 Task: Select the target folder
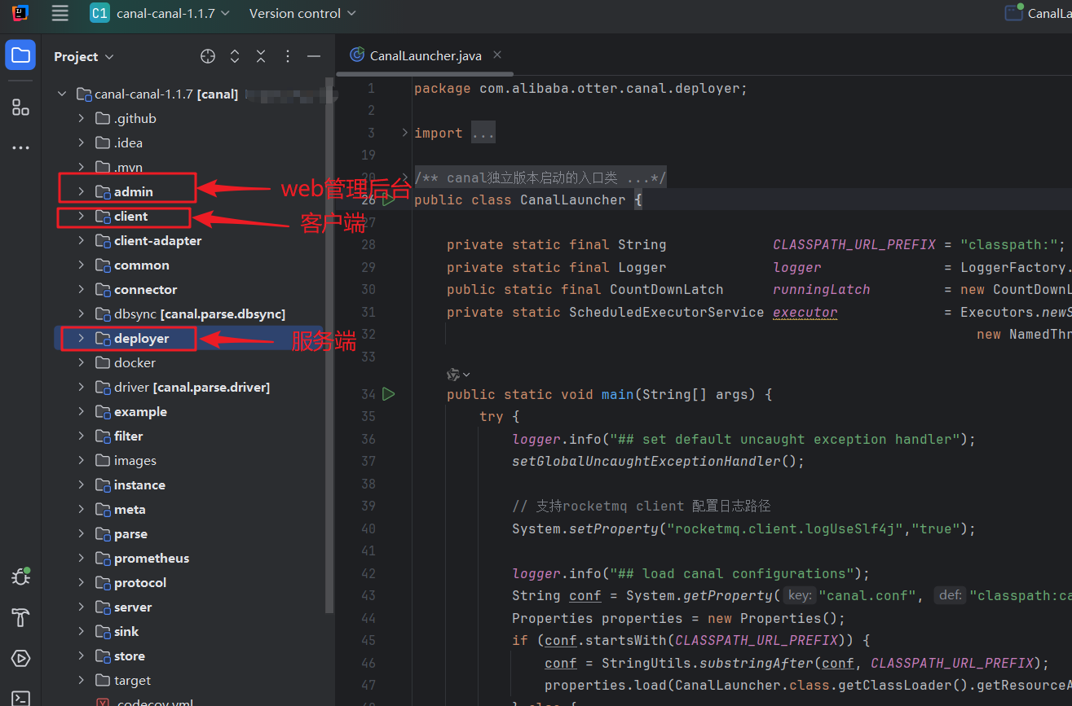[x=132, y=680]
